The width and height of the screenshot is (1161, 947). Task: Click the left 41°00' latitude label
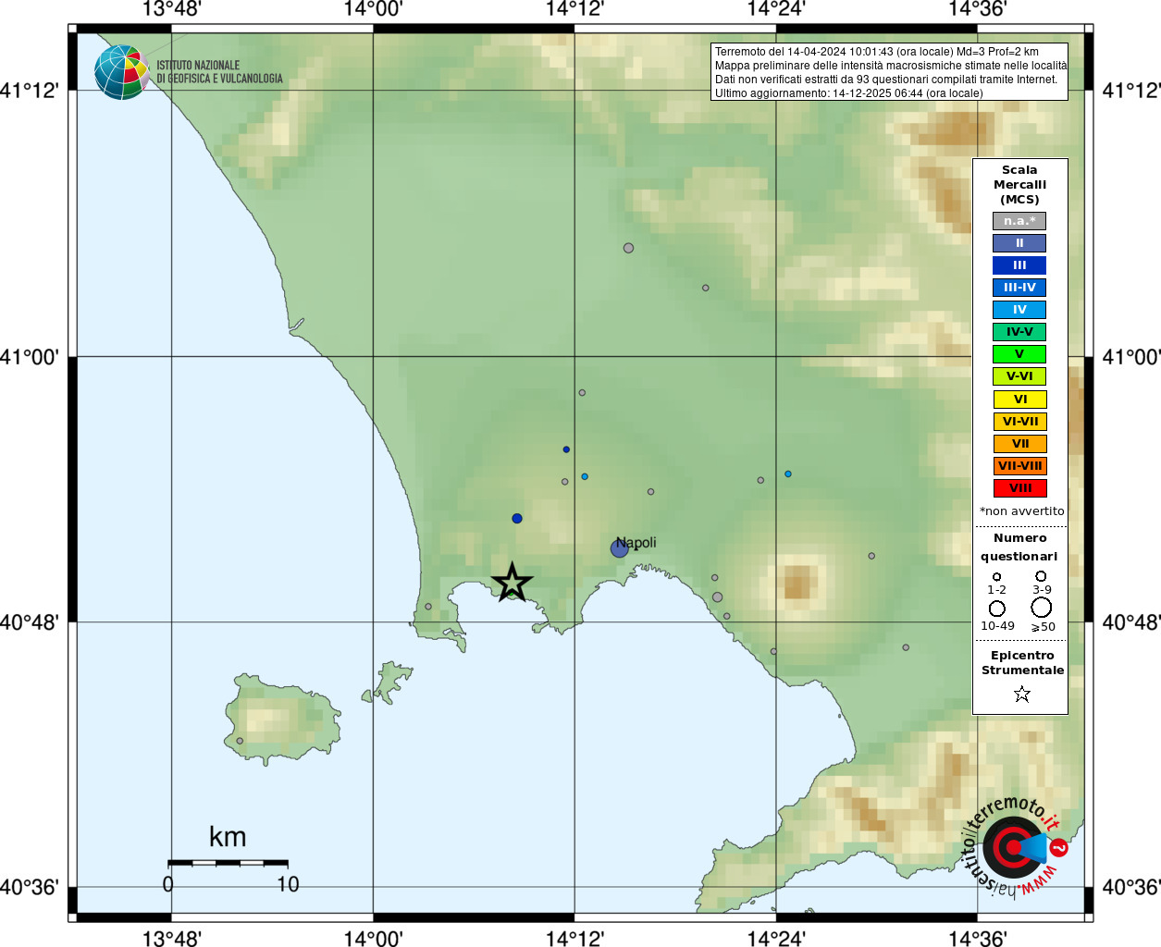[x=30, y=357]
